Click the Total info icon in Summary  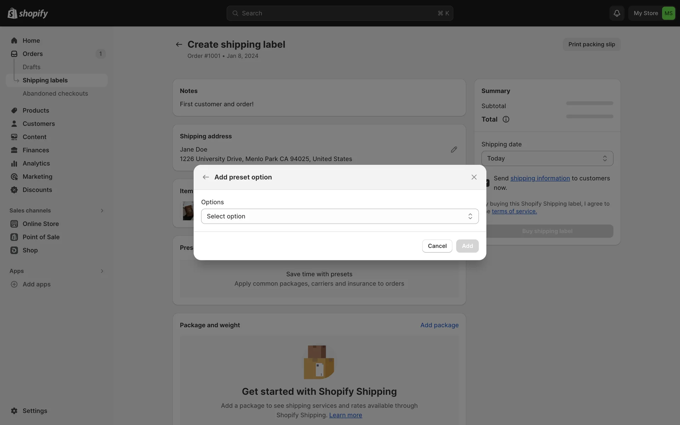506,119
